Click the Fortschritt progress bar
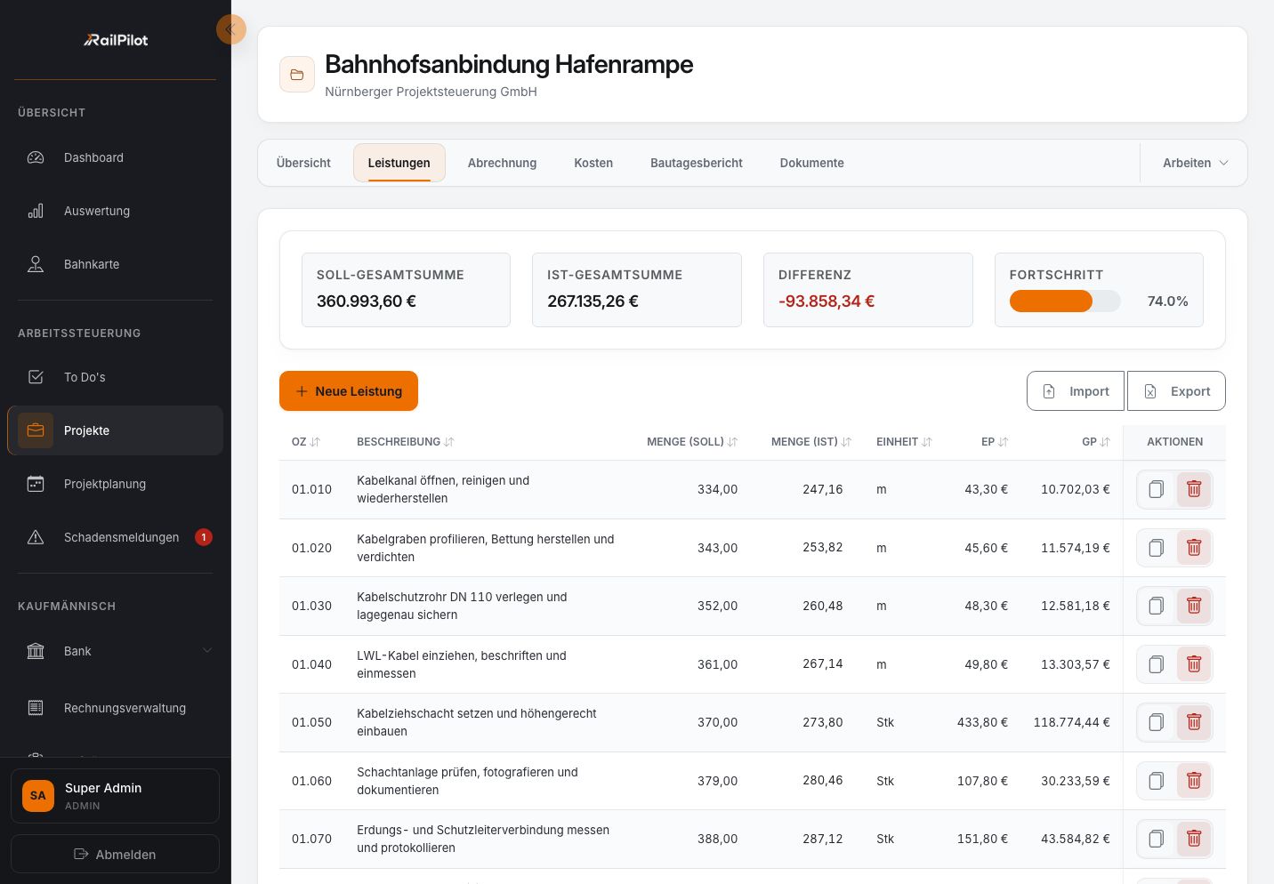The height and width of the screenshot is (884, 1274). tap(1065, 301)
